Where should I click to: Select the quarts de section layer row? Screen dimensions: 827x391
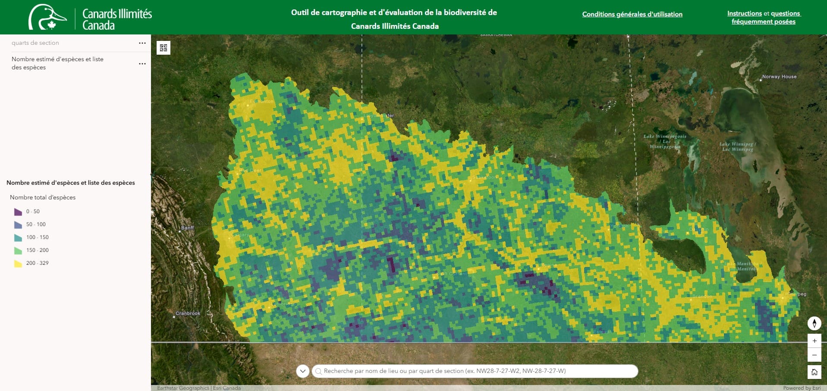pyautogui.click(x=75, y=43)
